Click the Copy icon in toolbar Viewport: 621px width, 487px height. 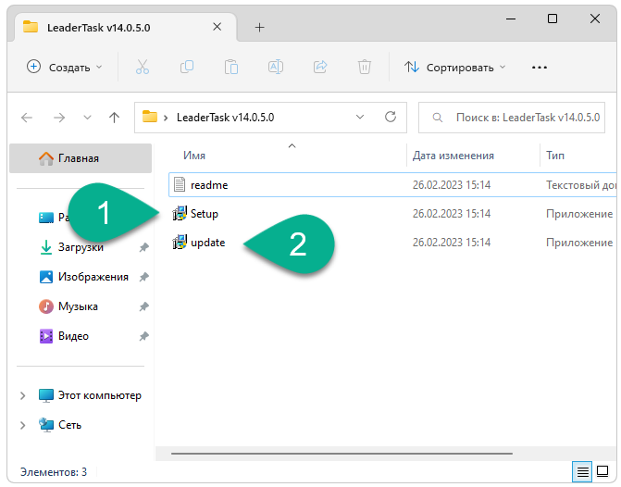point(187,67)
